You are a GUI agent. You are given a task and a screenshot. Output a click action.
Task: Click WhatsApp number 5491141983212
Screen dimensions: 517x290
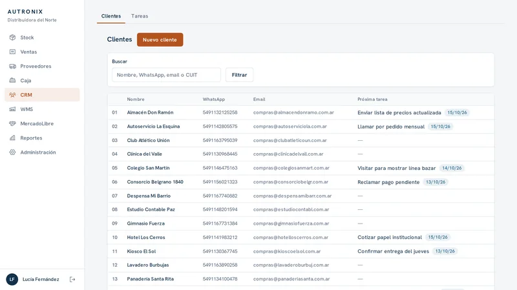pos(220,237)
